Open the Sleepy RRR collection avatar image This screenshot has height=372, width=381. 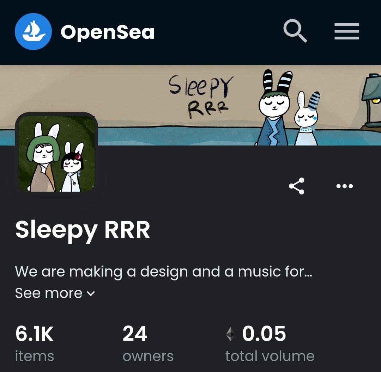56,154
